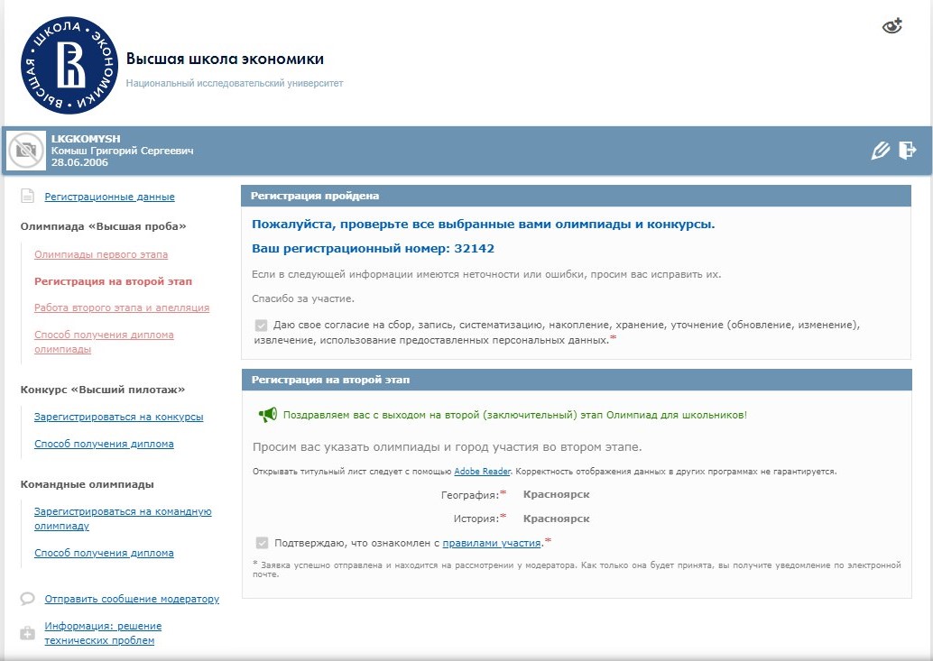Click Зарегистрироваться на конкурсы link
The height and width of the screenshot is (661, 933).
pos(118,418)
